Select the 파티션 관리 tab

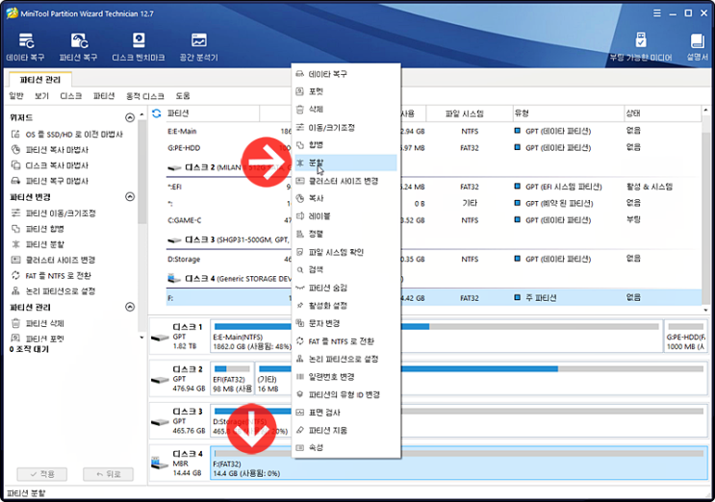(40, 80)
